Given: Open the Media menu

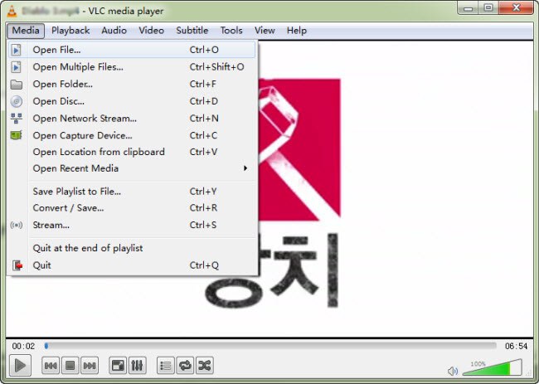Looking at the screenshot, I should point(26,31).
